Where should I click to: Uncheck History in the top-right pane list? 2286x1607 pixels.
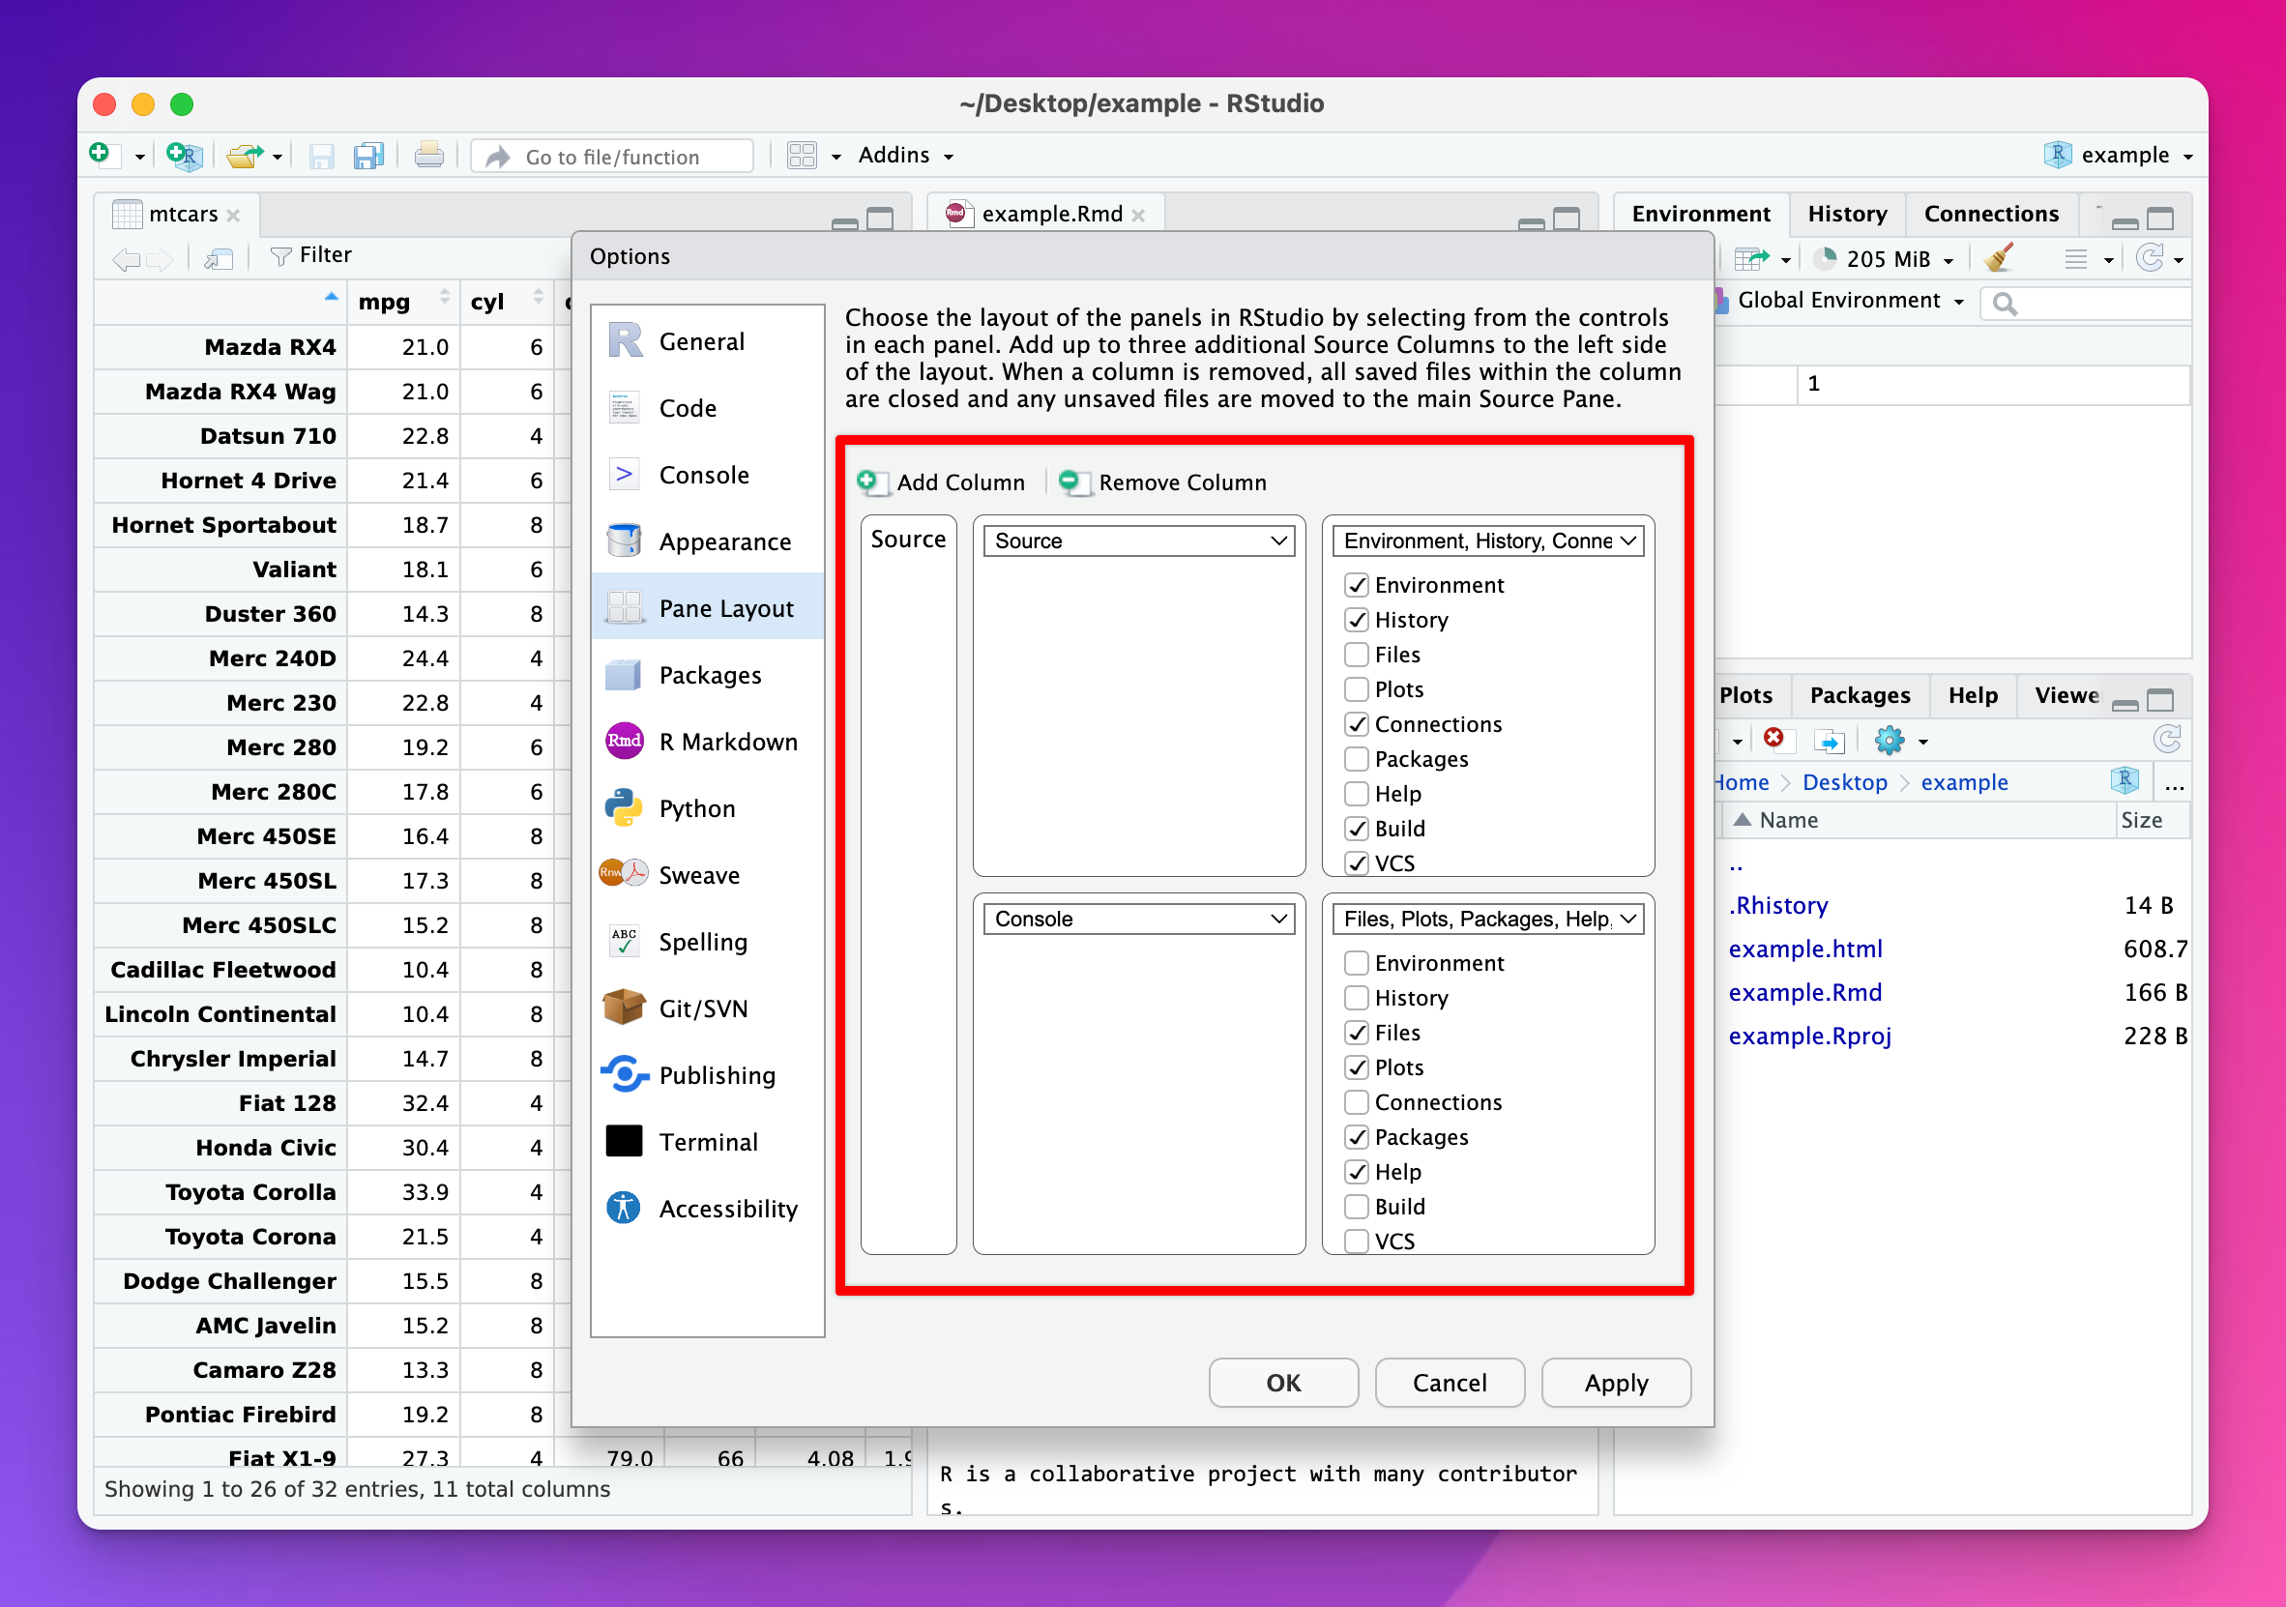[1356, 621]
